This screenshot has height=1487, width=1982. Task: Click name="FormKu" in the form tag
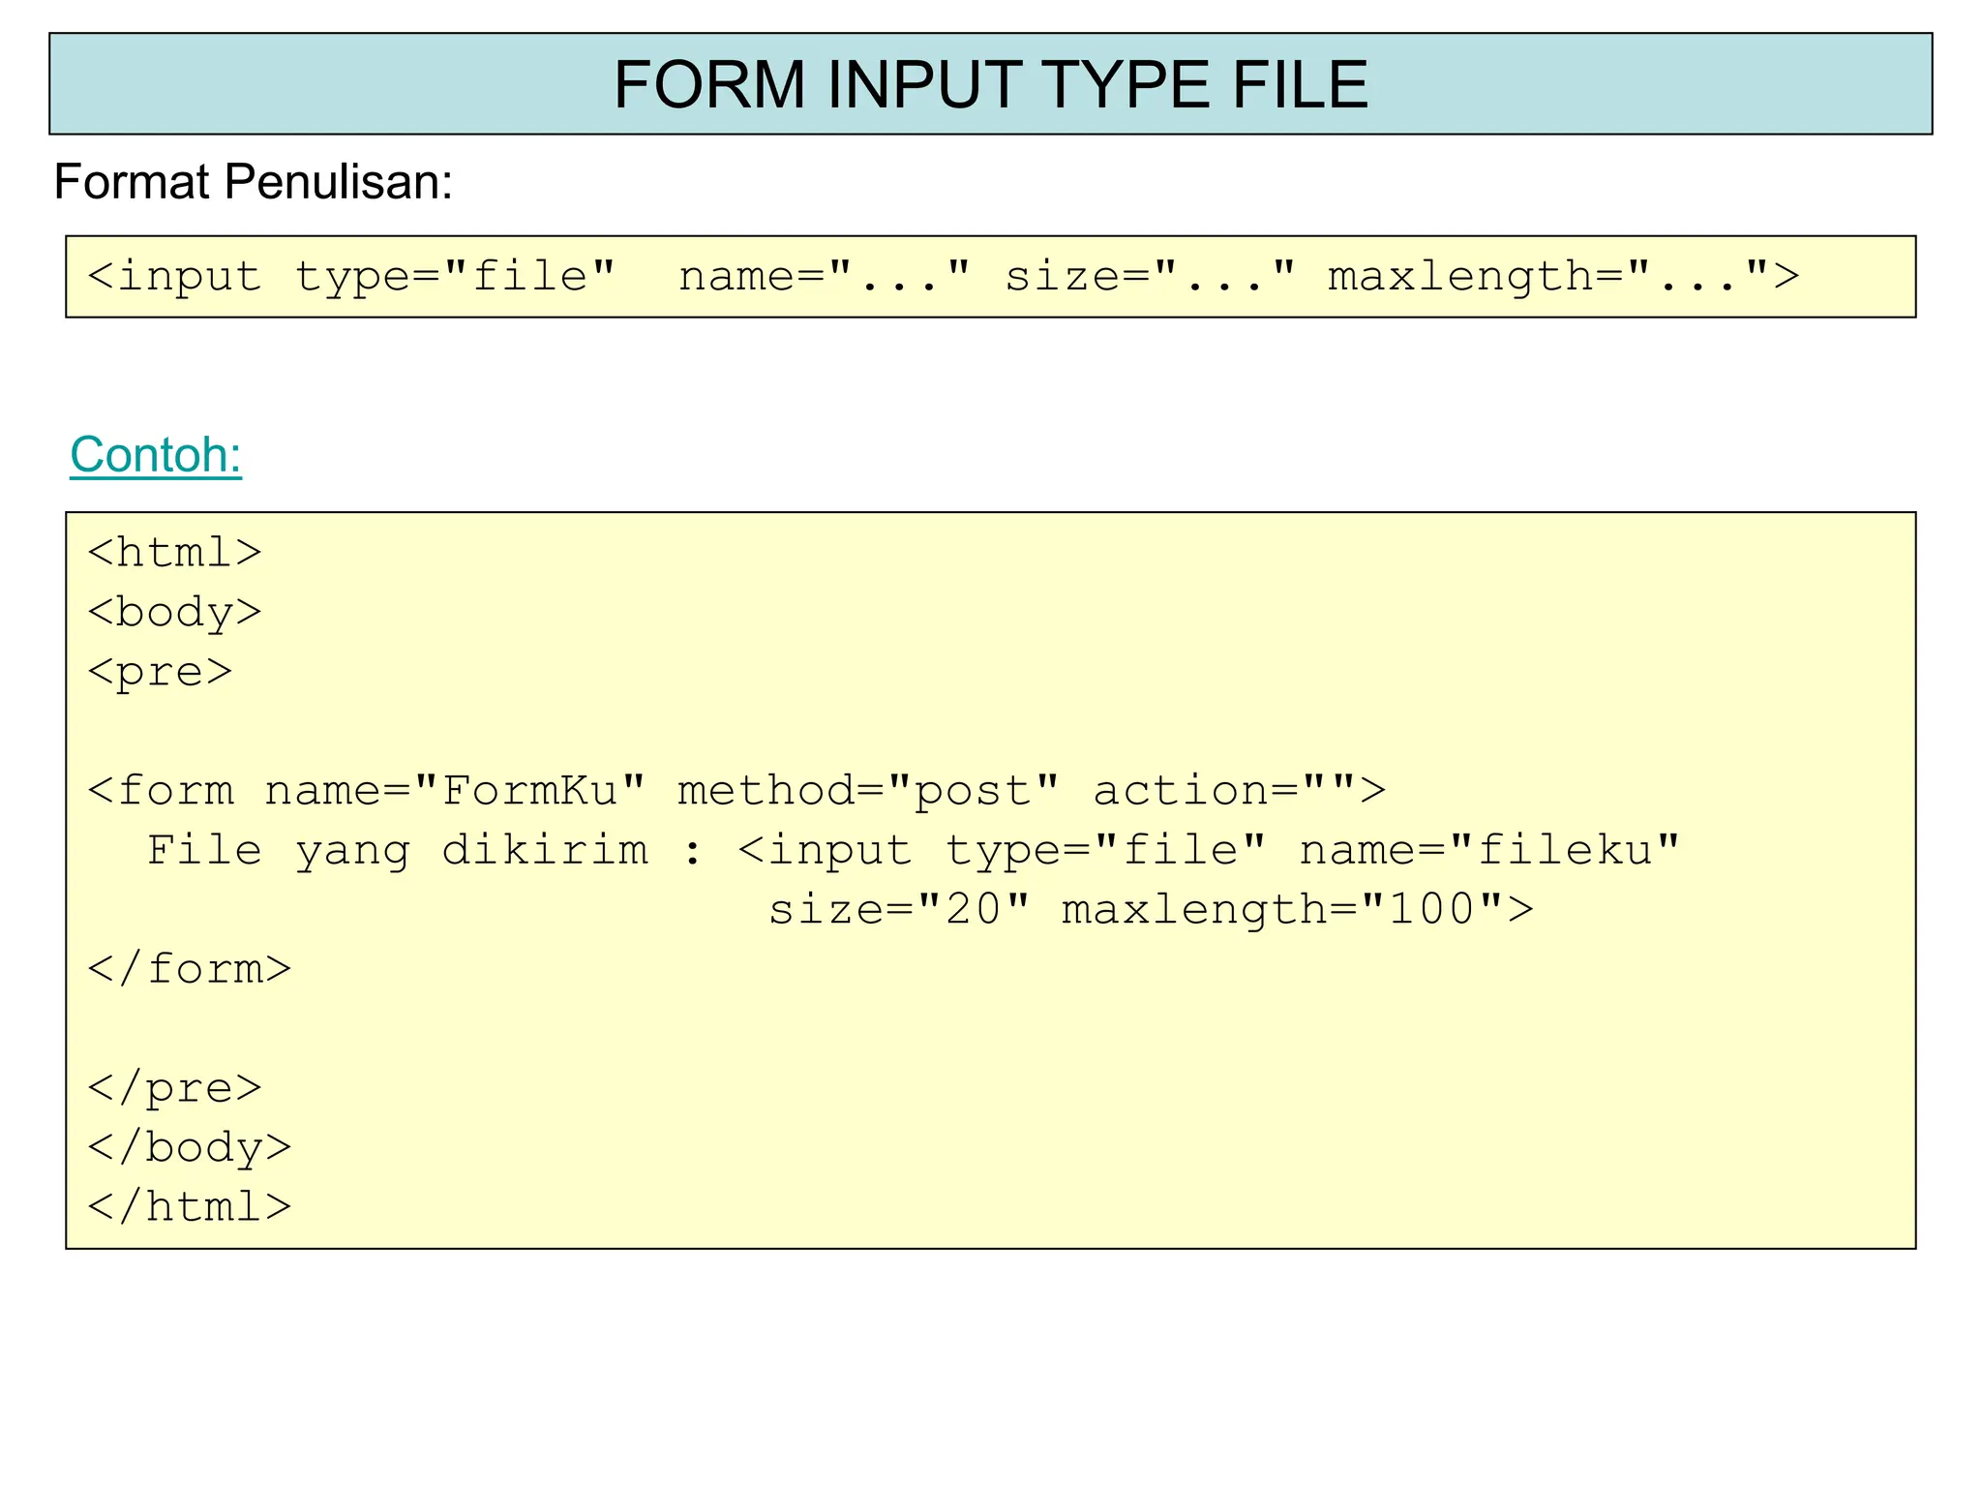tap(455, 791)
